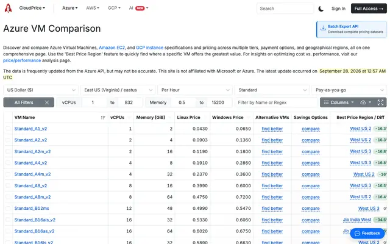Sort by Memory (GiB) column header
Screen dimensions: 390x244
point(154,118)
